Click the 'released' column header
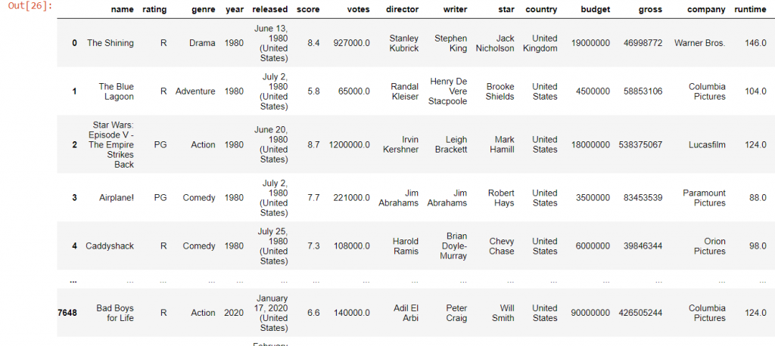Viewport: 775px width, 346px height. (x=270, y=9)
